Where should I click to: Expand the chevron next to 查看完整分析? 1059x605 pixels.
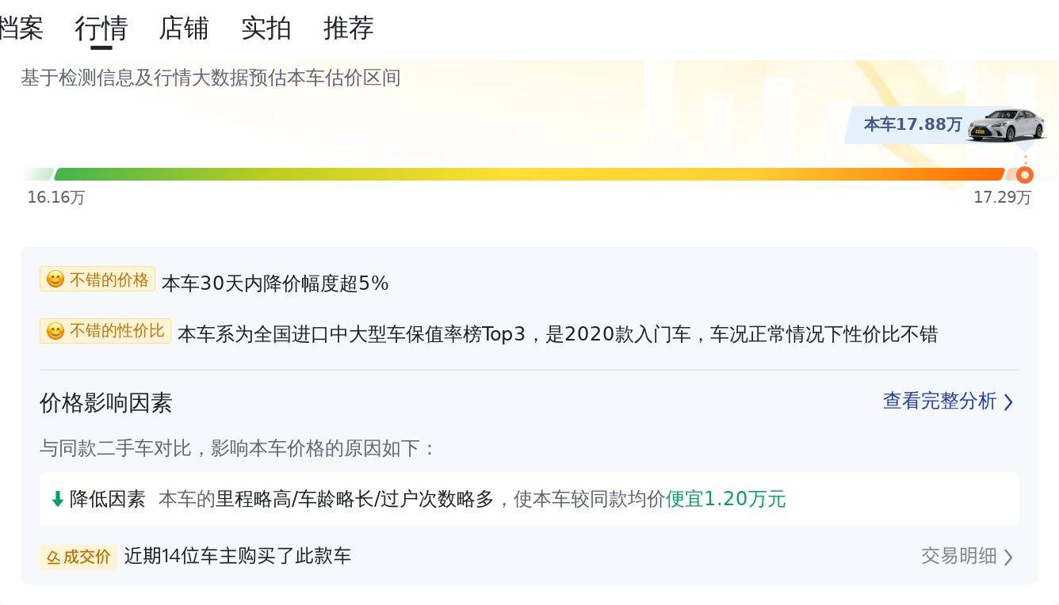pyautogui.click(x=1008, y=402)
